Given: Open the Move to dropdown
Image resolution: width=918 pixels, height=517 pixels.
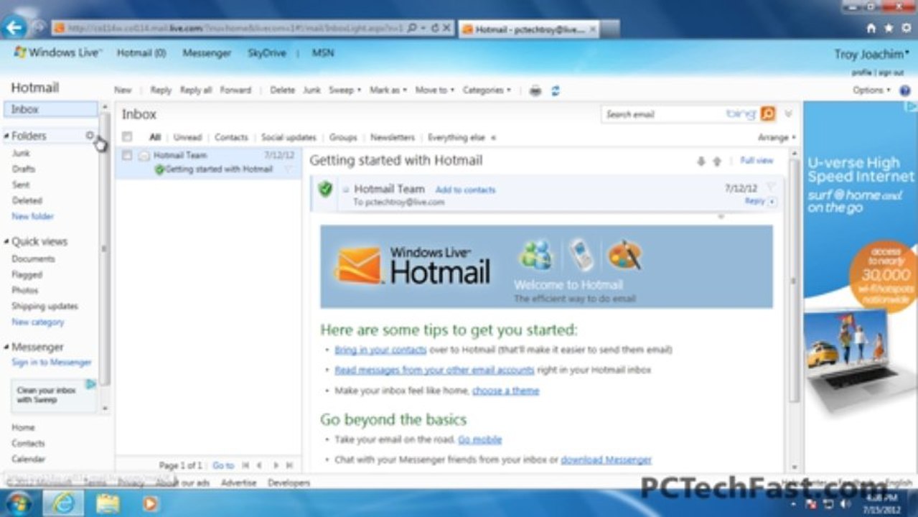Looking at the screenshot, I should pyautogui.click(x=435, y=90).
